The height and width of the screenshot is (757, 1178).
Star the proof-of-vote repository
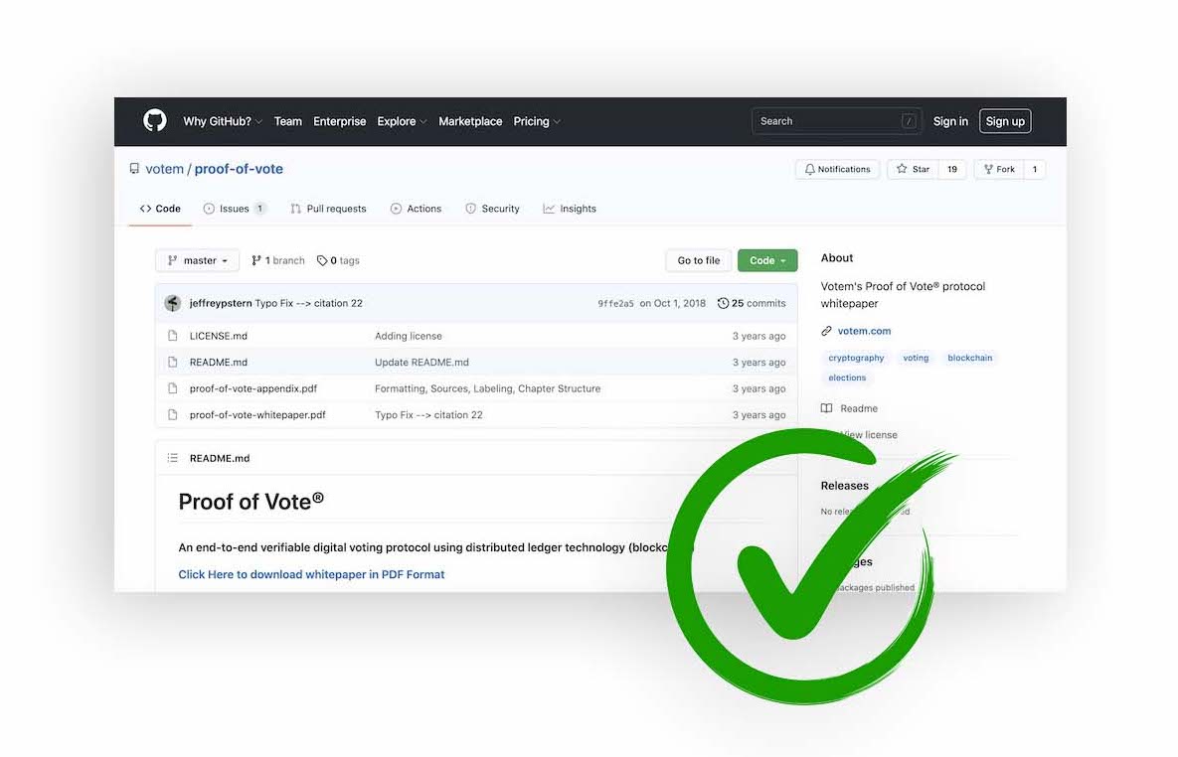point(913,169)
